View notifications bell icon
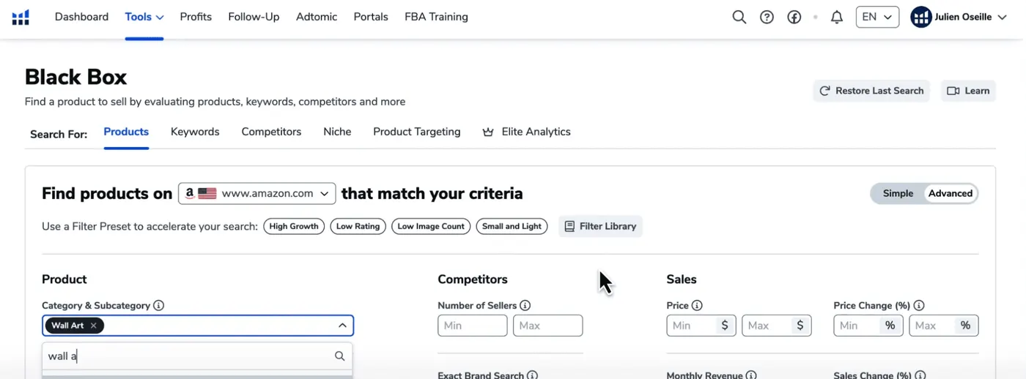Screen dimensions: 1026x379 [837, 17]
